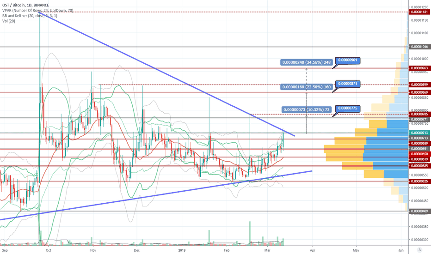Click the 0.00000409 gray price label
Image resolution: width=431 pixels, height=254 pixels.
[420, 211]
